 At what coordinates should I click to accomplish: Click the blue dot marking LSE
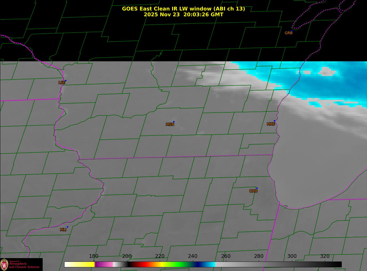point(66,81)
